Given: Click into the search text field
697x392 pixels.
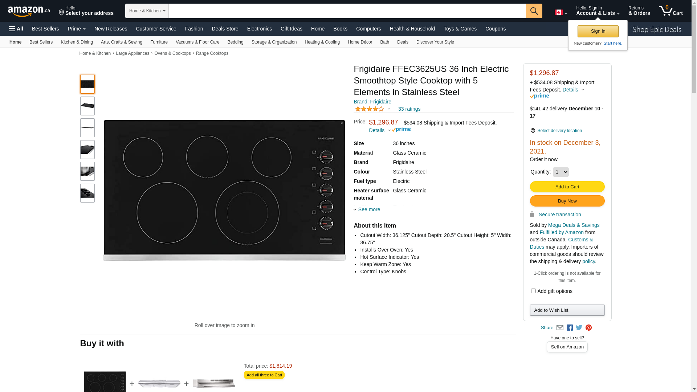Looking at the screenshot, I should [347, 11].
